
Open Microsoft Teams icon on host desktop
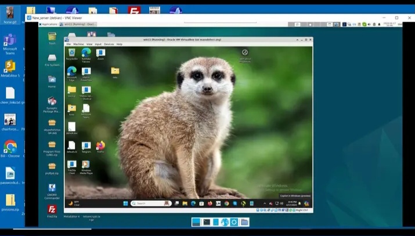[x=10, y=41]
